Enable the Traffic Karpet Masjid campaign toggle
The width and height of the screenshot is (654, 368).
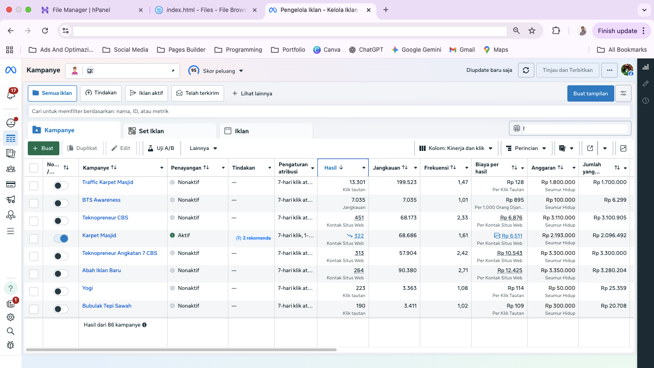pos(61,185)
